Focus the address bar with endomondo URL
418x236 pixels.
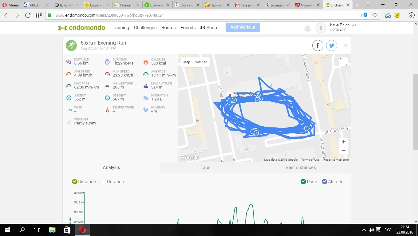click(x=206, y=15)
